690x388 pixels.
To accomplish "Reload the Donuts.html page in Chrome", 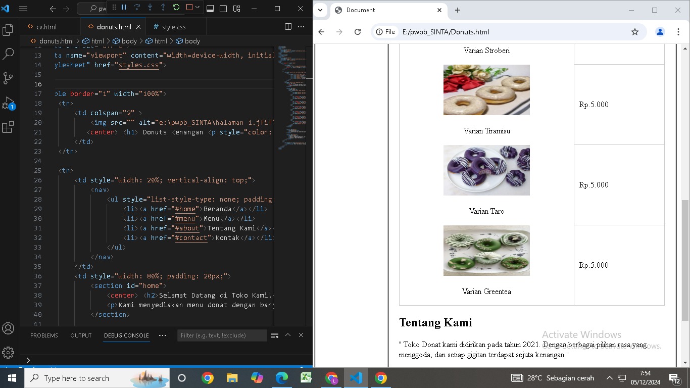I will coord(358,32).
